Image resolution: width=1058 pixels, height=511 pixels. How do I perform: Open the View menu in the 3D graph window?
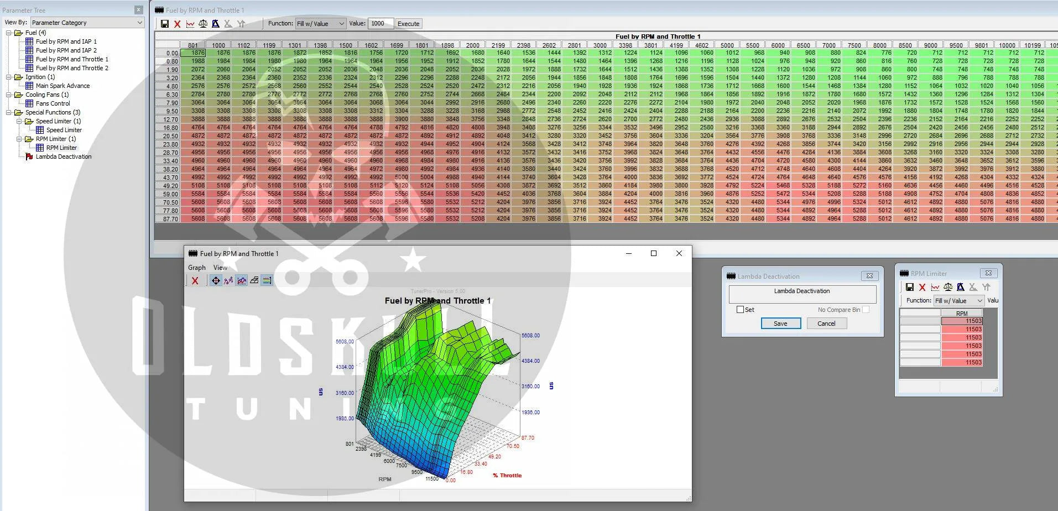point(220,268)
